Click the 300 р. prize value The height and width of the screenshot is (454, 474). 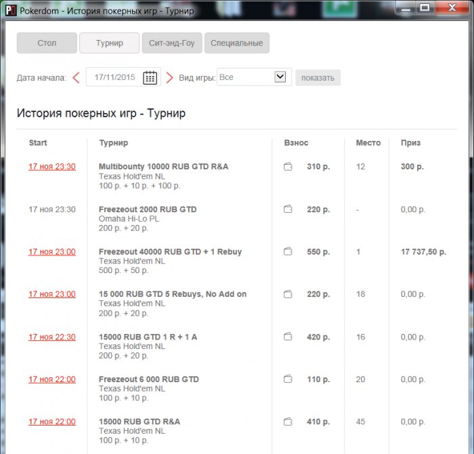pyautogui.click(x=412, y=167)
